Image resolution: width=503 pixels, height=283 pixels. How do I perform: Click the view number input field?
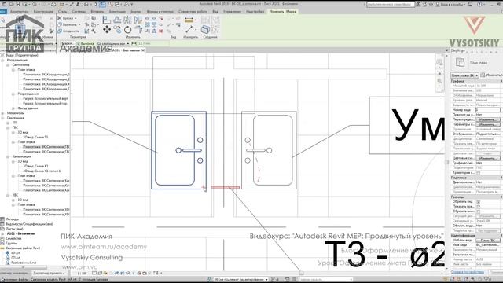(x=487, y=110)
